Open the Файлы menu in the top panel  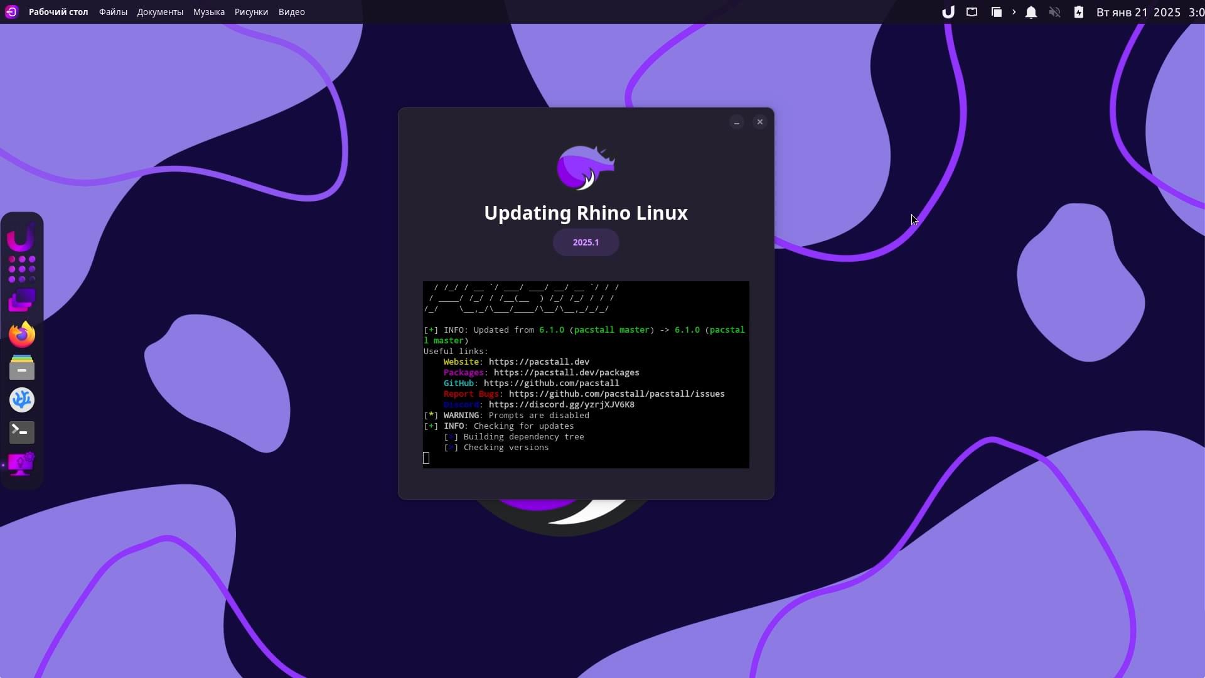point(113,12)
